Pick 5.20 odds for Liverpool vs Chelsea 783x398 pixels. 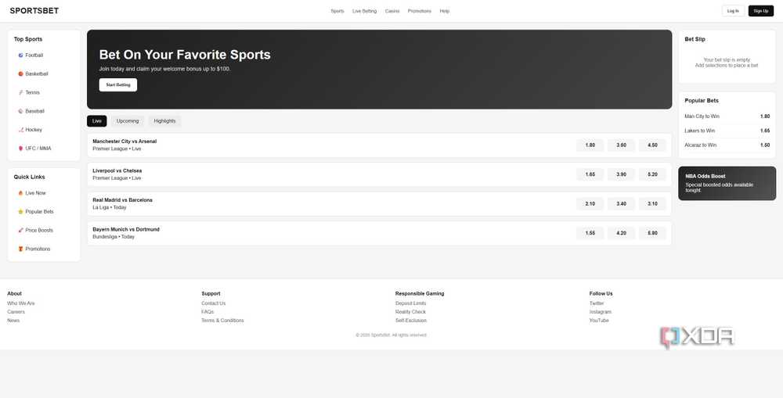coord(652,174)
